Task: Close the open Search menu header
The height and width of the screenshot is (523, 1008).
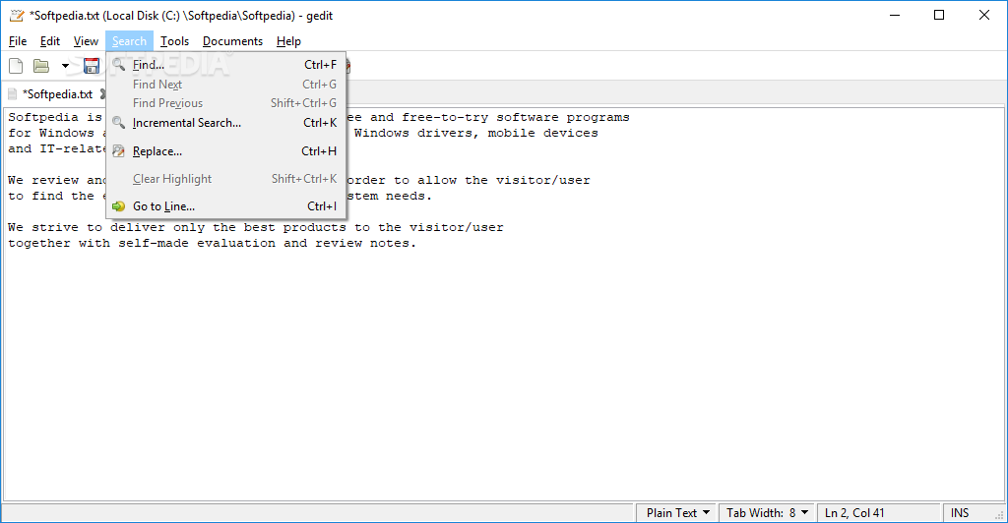Action: [129, 41]
